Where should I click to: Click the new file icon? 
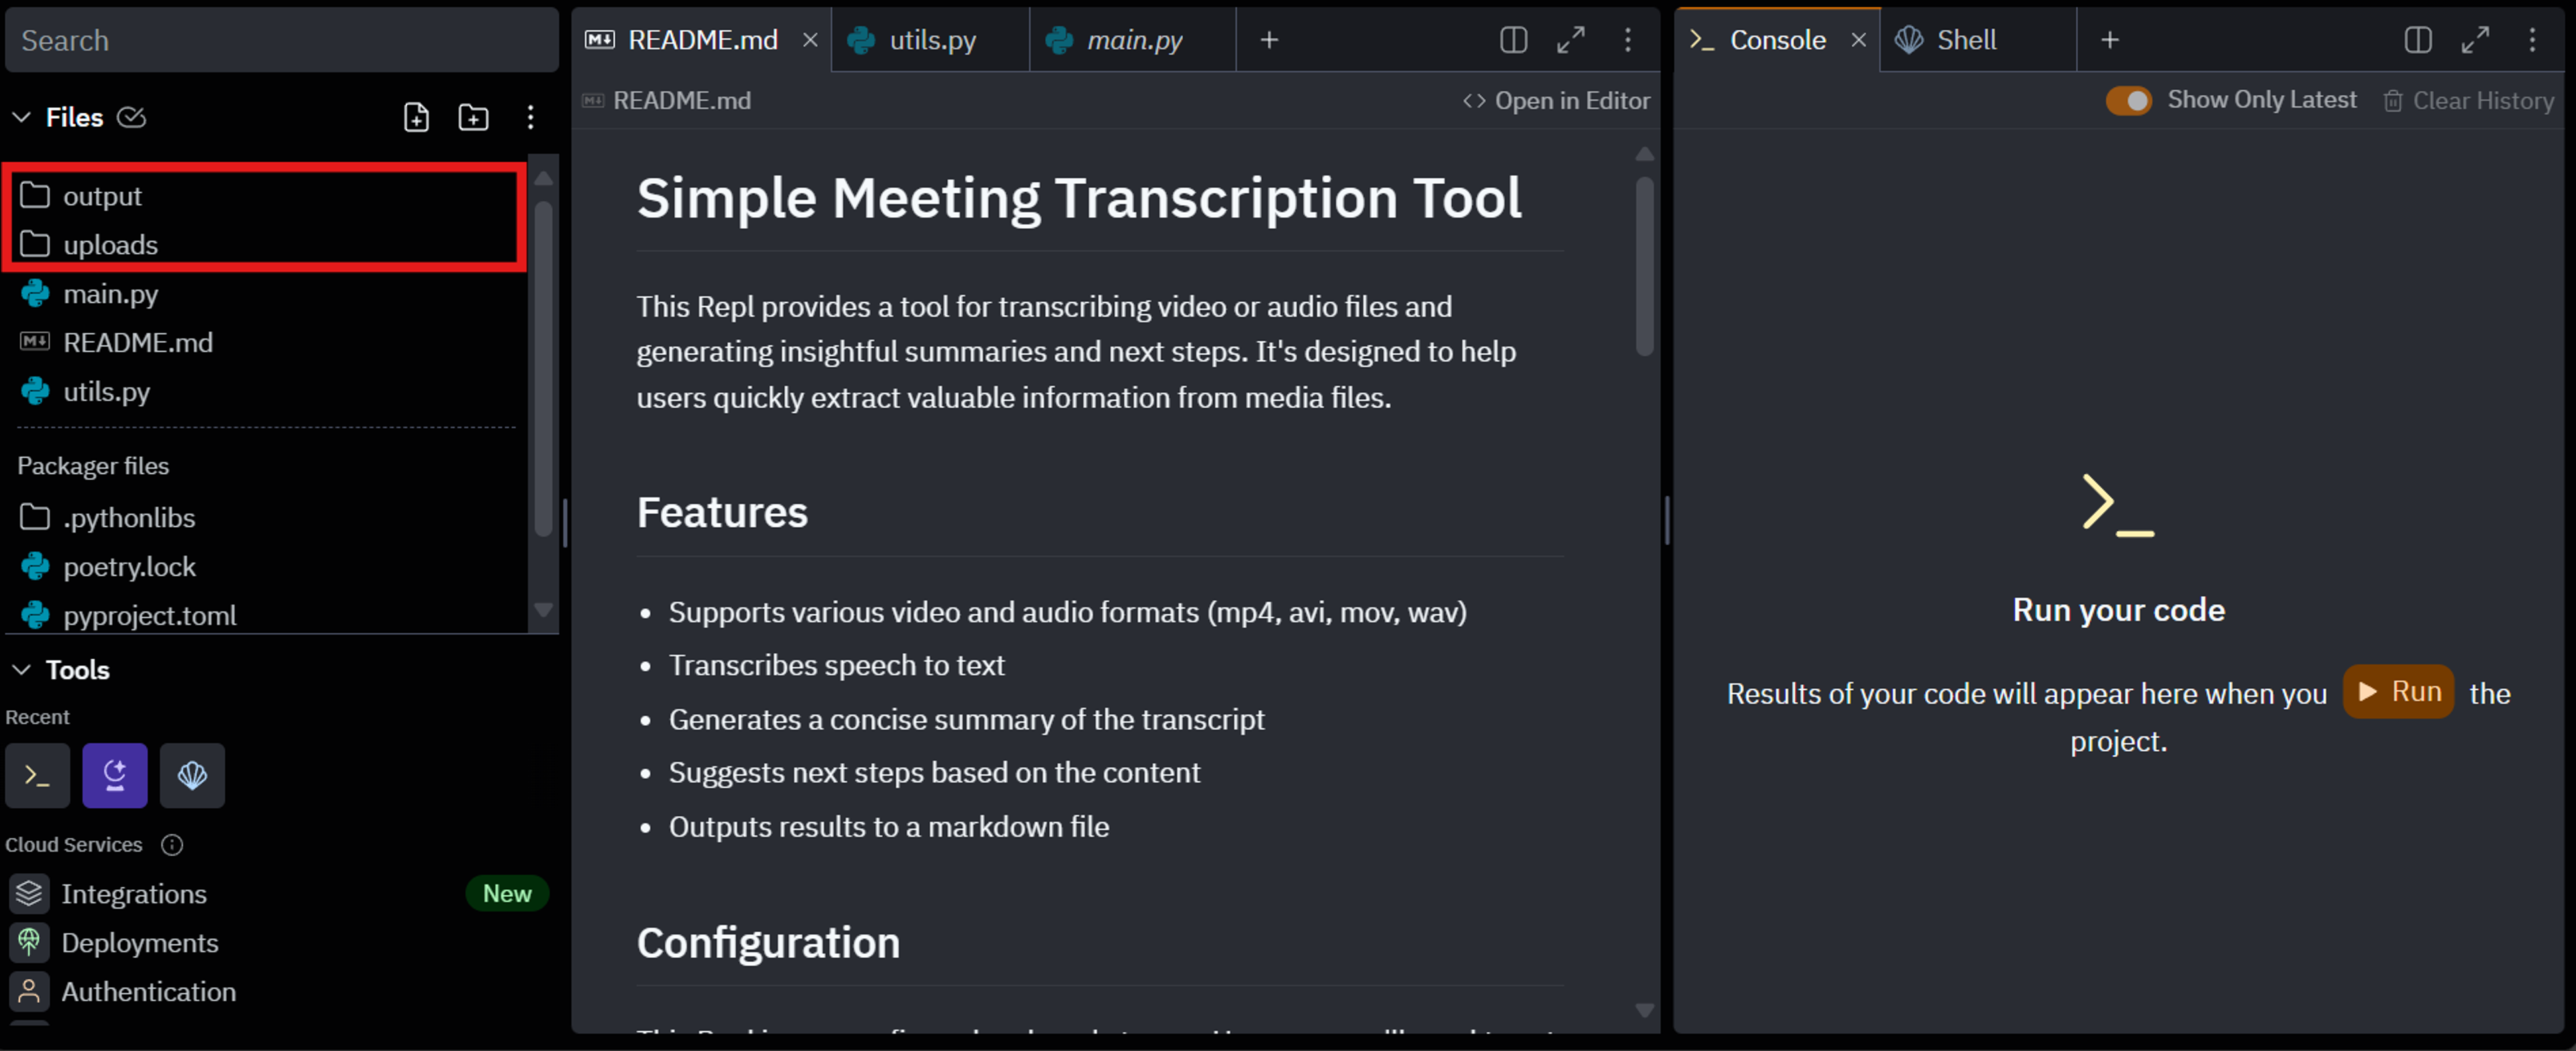tap(416, 117)
